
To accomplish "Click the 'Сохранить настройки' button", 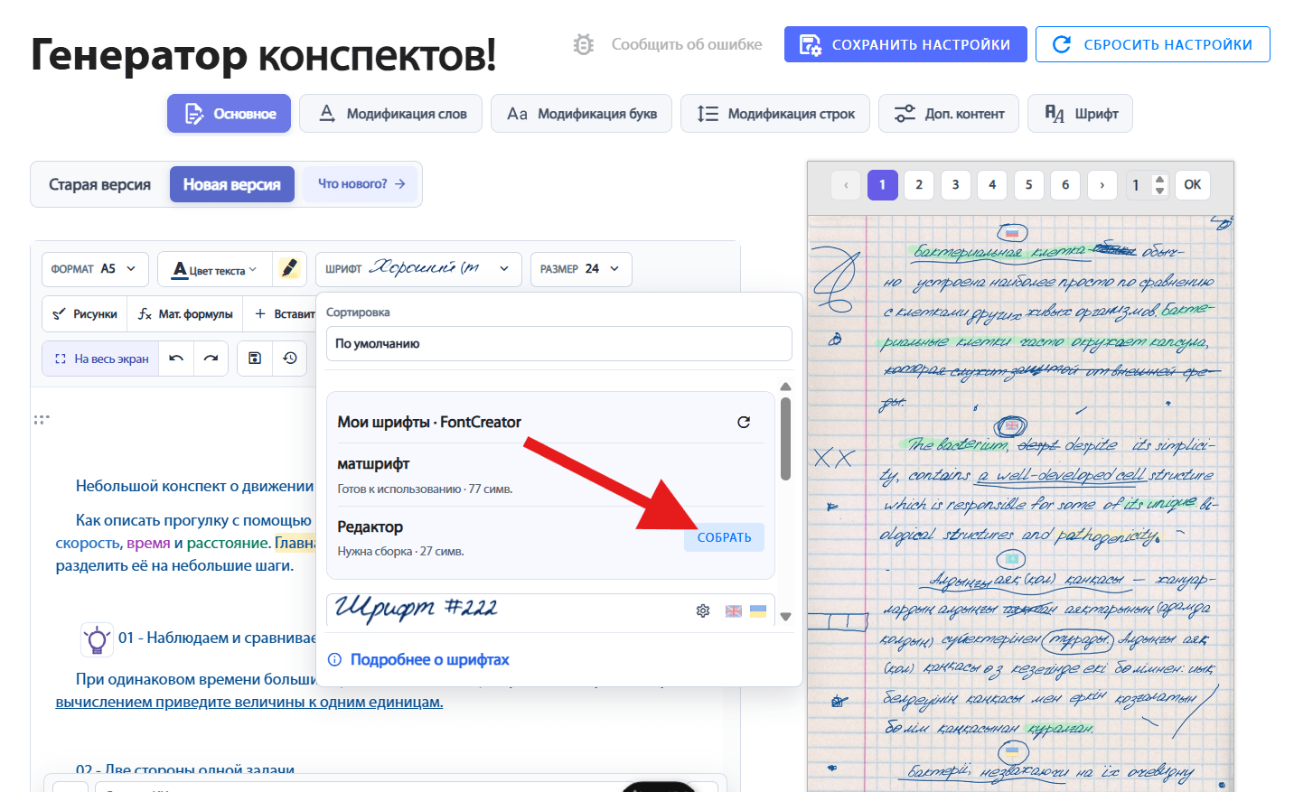I will [x=905, y=44].
